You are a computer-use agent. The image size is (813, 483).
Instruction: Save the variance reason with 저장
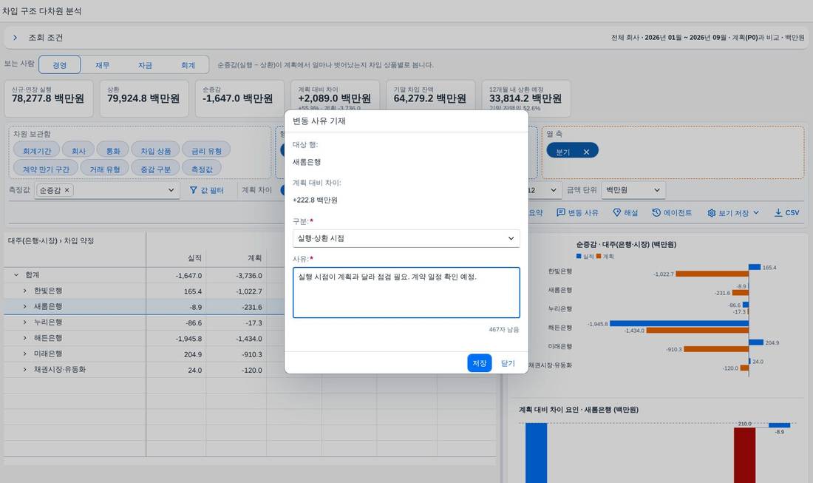tap(479, 363)
